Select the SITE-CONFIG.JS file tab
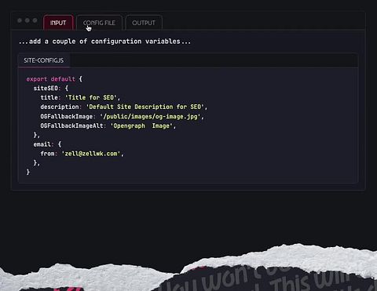This screenshot has height=291, width=377. point(44,60)
